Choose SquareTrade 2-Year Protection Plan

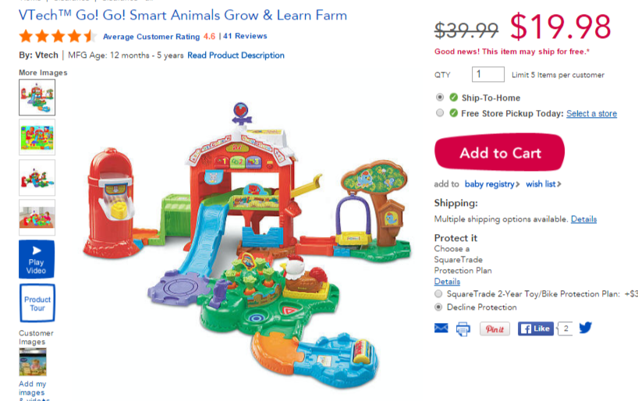pos(438,294)
